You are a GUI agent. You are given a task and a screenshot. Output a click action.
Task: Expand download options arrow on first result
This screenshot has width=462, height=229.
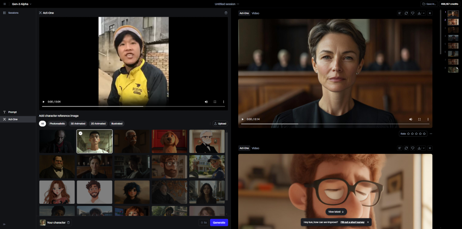point(423,13)
